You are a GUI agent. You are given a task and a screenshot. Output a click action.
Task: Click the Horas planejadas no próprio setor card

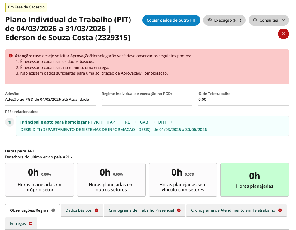tap(39, 180)
